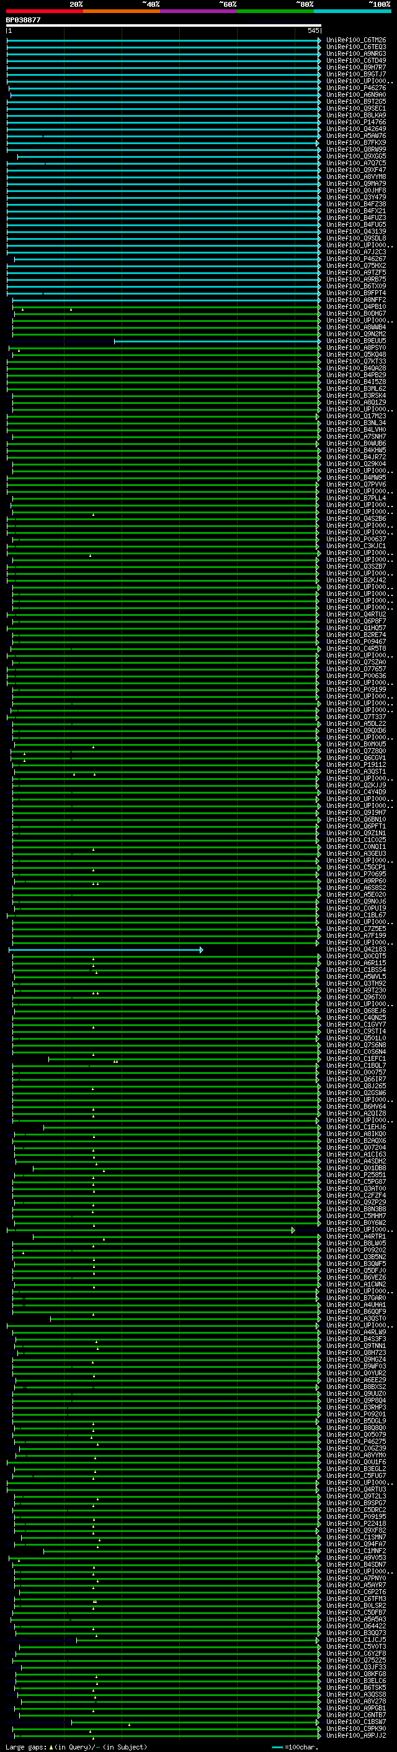This screenshot has width=397, height=1752.
Task: Select hit label UniRef100_O00757
Action: tap(356, 1073)
